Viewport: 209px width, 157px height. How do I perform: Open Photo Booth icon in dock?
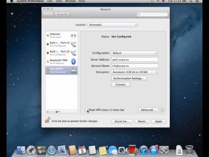pos(133,150)
